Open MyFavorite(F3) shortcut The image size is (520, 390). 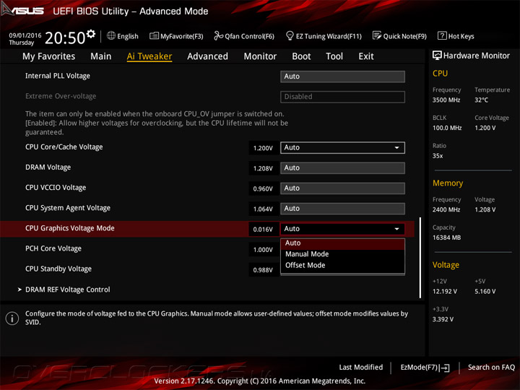tap(182, 36)
